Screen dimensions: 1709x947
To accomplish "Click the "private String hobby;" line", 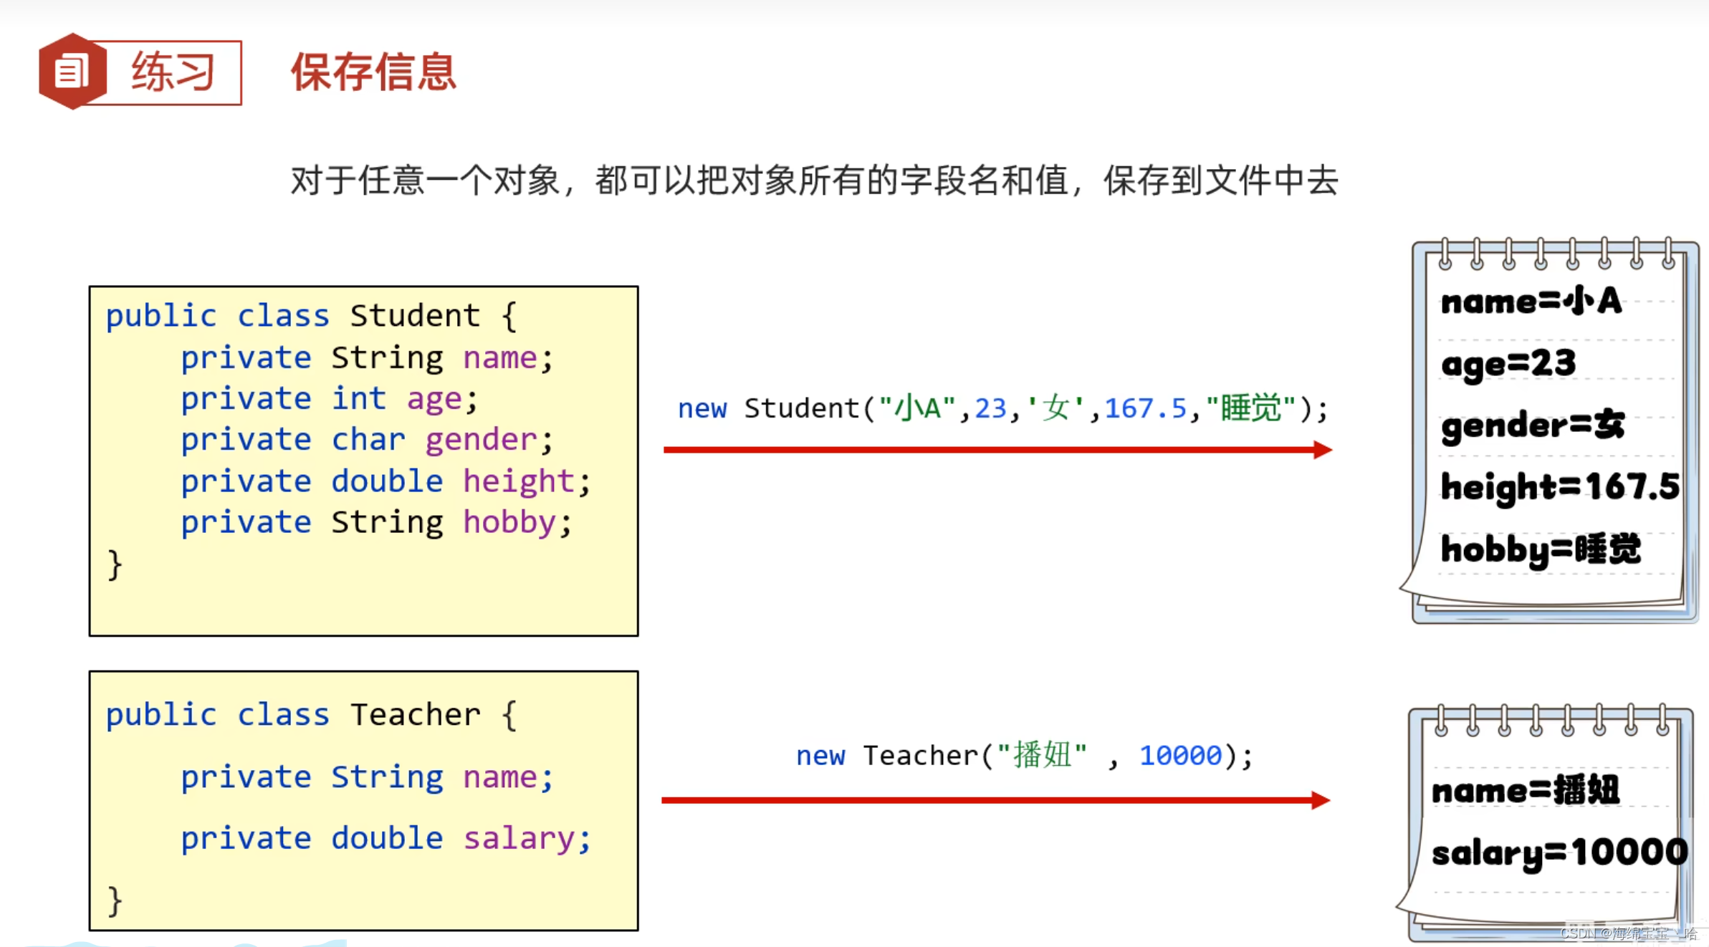I will click(x=376, y=522).
